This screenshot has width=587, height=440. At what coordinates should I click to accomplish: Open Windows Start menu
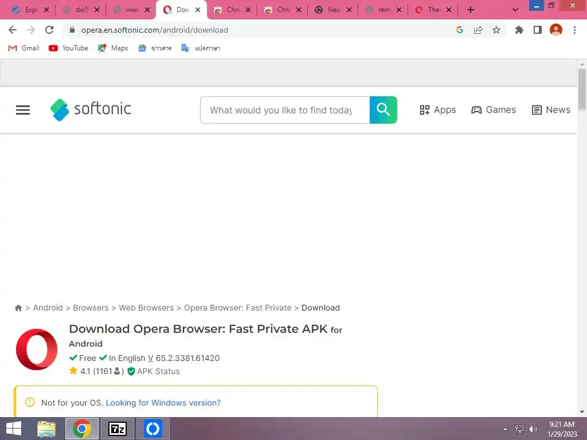(x=14, y=429)
